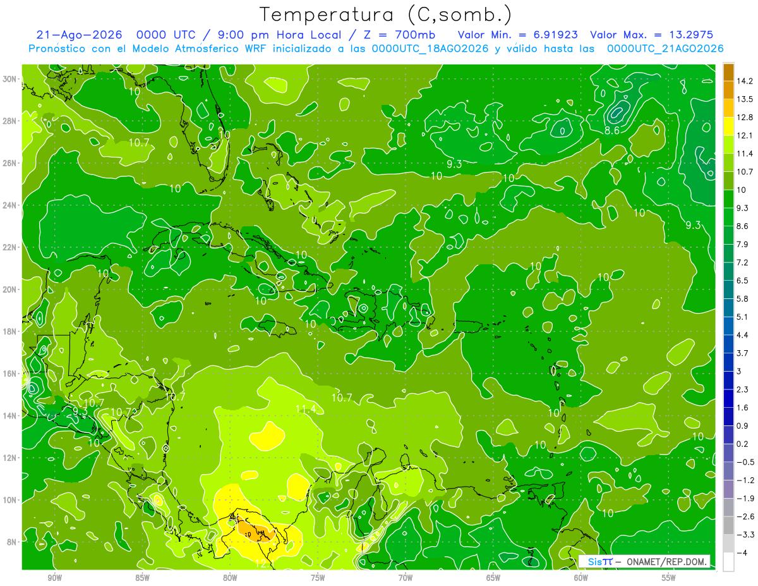Screen dimensions: 758x586
Task: Click the "11.4" contour label on the map
Action: click(x=306, y=410)
